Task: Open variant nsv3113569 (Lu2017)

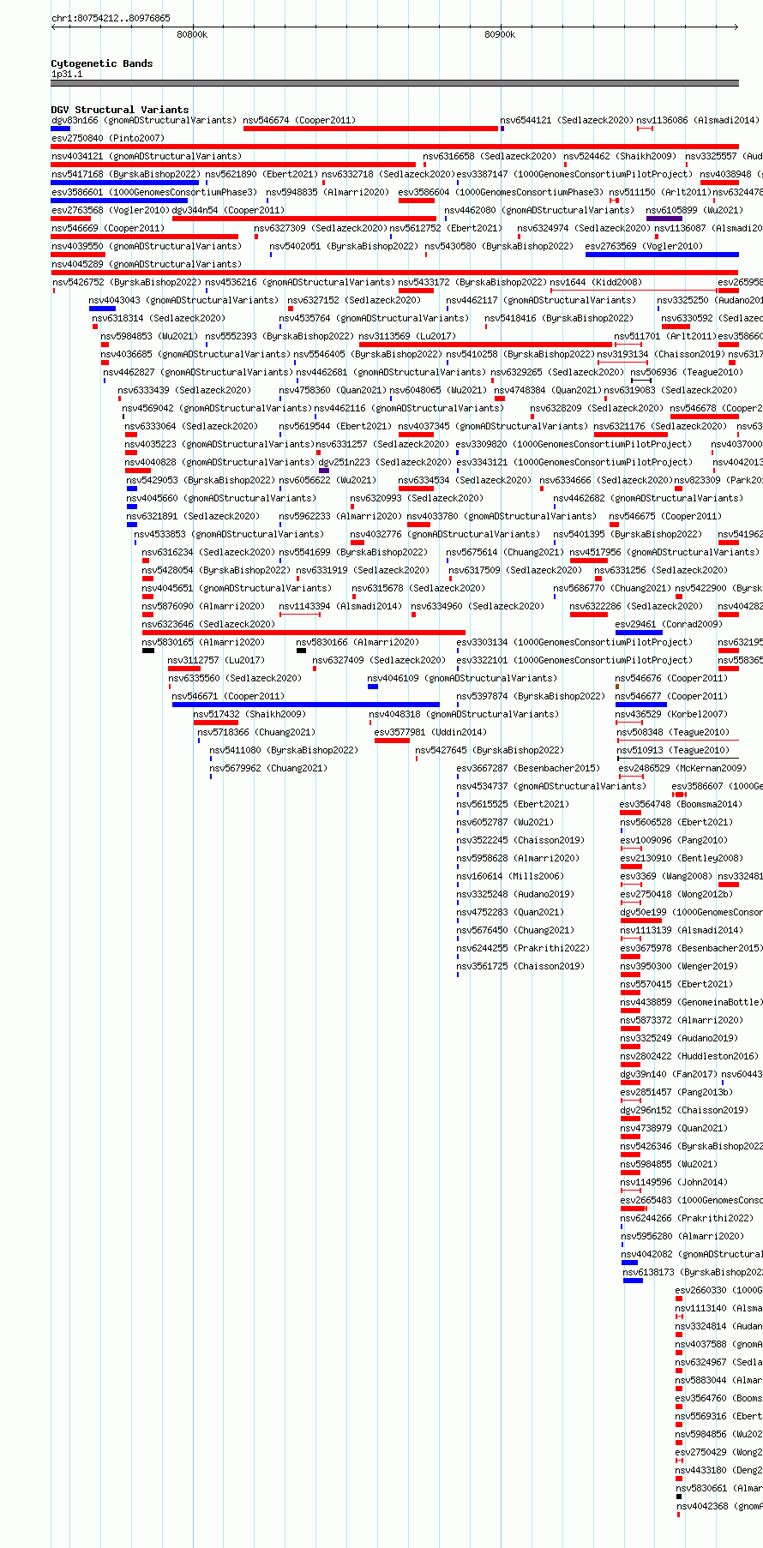Action: click(x=407, y=337)
